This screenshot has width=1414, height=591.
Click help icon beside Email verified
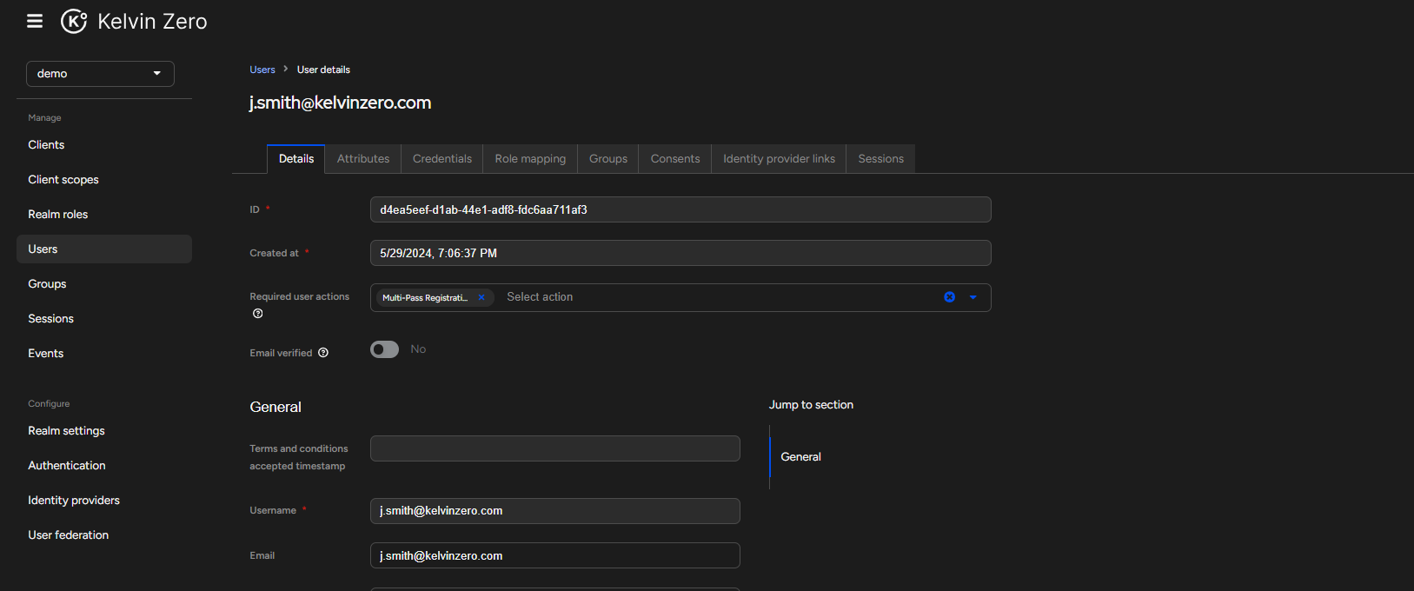tap(323, 353)
